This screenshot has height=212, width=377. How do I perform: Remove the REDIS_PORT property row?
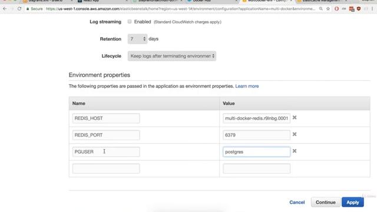295,134
